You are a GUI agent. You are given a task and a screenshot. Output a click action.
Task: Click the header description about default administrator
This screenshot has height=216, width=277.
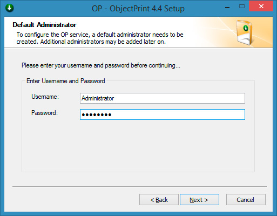coord(100,38)
